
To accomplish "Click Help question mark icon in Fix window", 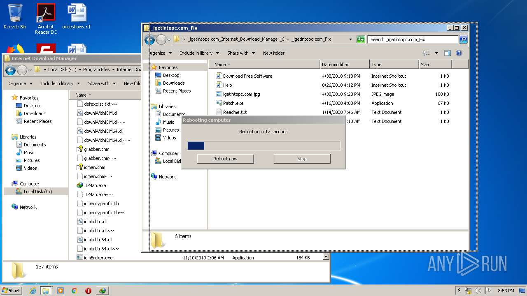I will (459, 53).
